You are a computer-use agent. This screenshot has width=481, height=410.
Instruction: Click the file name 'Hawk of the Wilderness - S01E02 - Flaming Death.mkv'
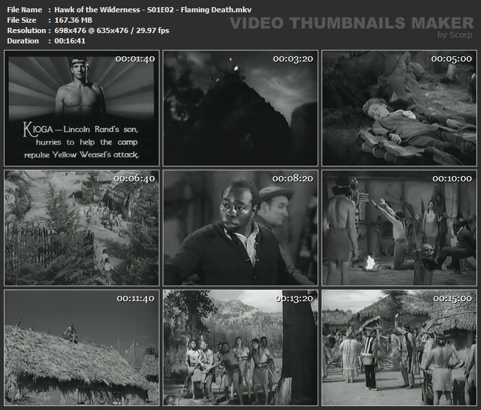tap(153, 10)
